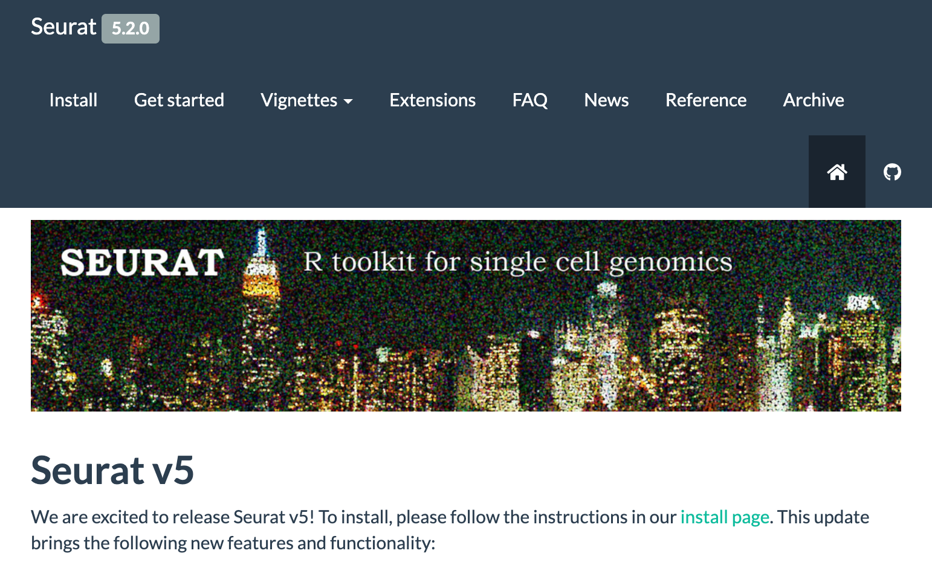Open the Extensions navigation item
This screenshot has width=932, height=562.
432,100
